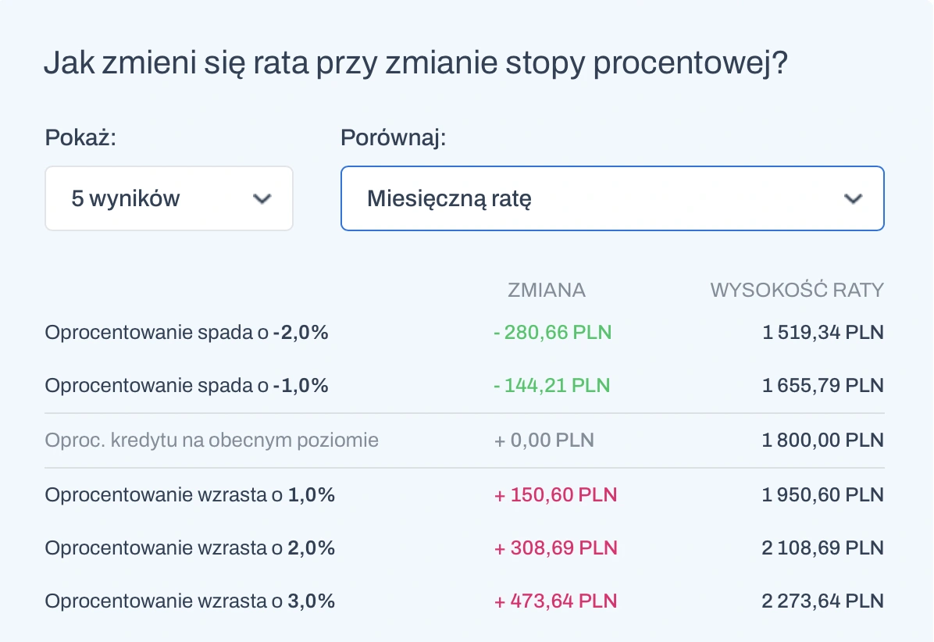Image resolution: width=934 pixels, height=642 pixels.
Task: Select the row "Oprocentowanie wzrasta o 1,0%"
Action: click(x=190, y=495)
